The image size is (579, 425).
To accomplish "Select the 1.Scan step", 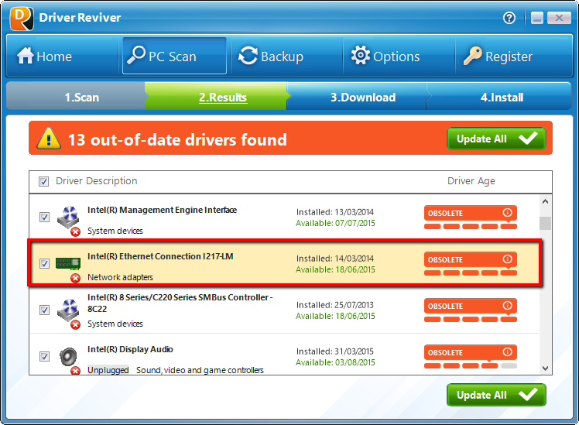I will tap(76, 97).
